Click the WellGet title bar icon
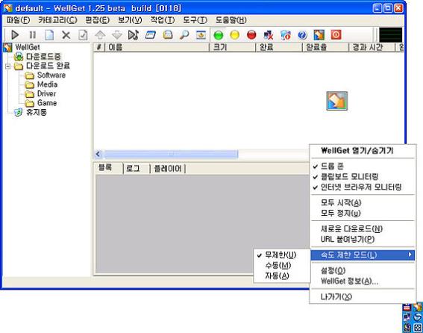Image resolution: width=423 pixels, height=333 pixels. tap(8, 8)
